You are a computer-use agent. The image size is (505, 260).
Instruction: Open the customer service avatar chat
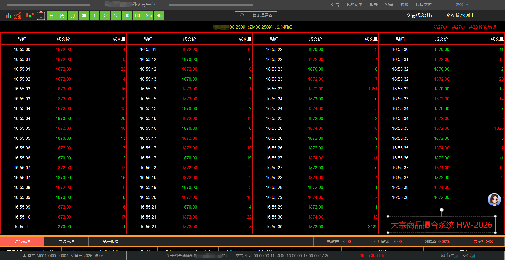point(494,200)
